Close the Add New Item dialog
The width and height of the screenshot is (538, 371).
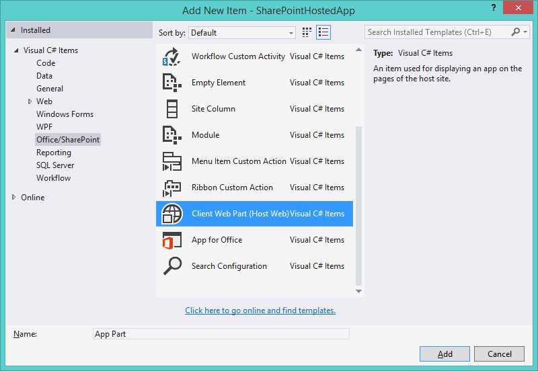[x=518, y=7]
